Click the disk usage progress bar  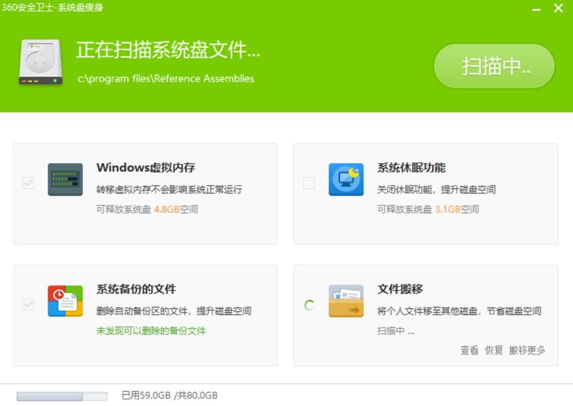coord(62,396)
